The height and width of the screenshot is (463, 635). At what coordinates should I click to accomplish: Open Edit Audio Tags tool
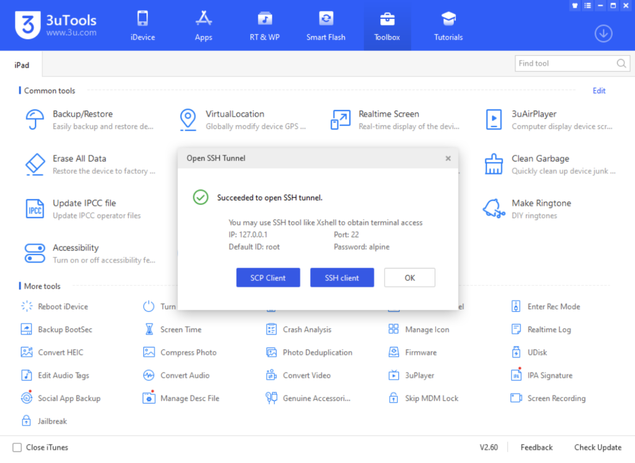coord(55,375)
